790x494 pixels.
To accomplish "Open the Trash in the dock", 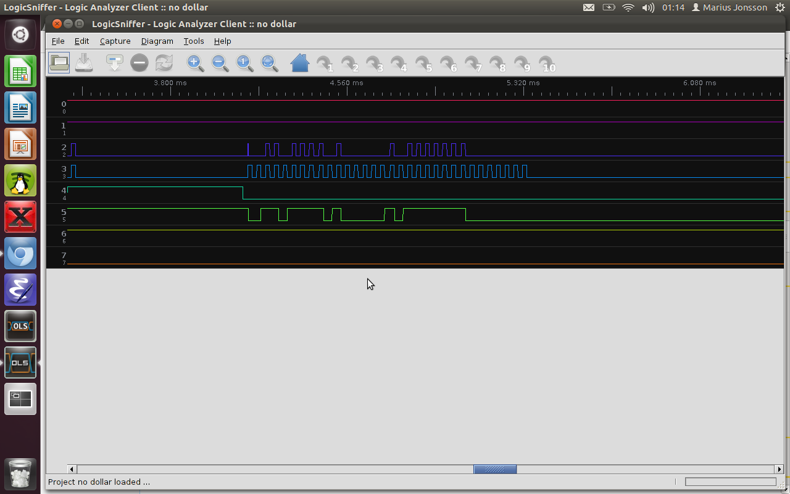I will [x=20, y=474].
